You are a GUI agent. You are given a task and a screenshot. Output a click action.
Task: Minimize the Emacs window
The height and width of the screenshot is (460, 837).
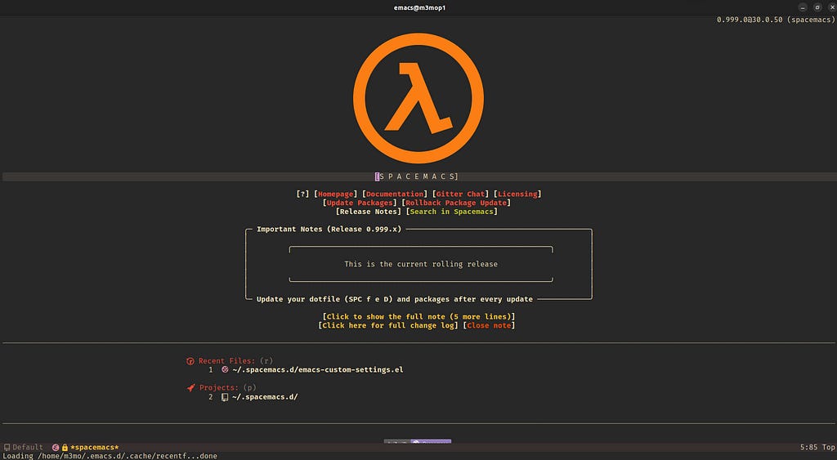pos(803,7)
